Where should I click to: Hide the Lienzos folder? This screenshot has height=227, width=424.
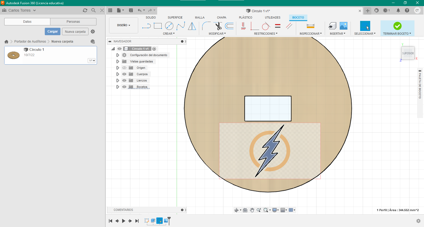click(x=124, y=80)
